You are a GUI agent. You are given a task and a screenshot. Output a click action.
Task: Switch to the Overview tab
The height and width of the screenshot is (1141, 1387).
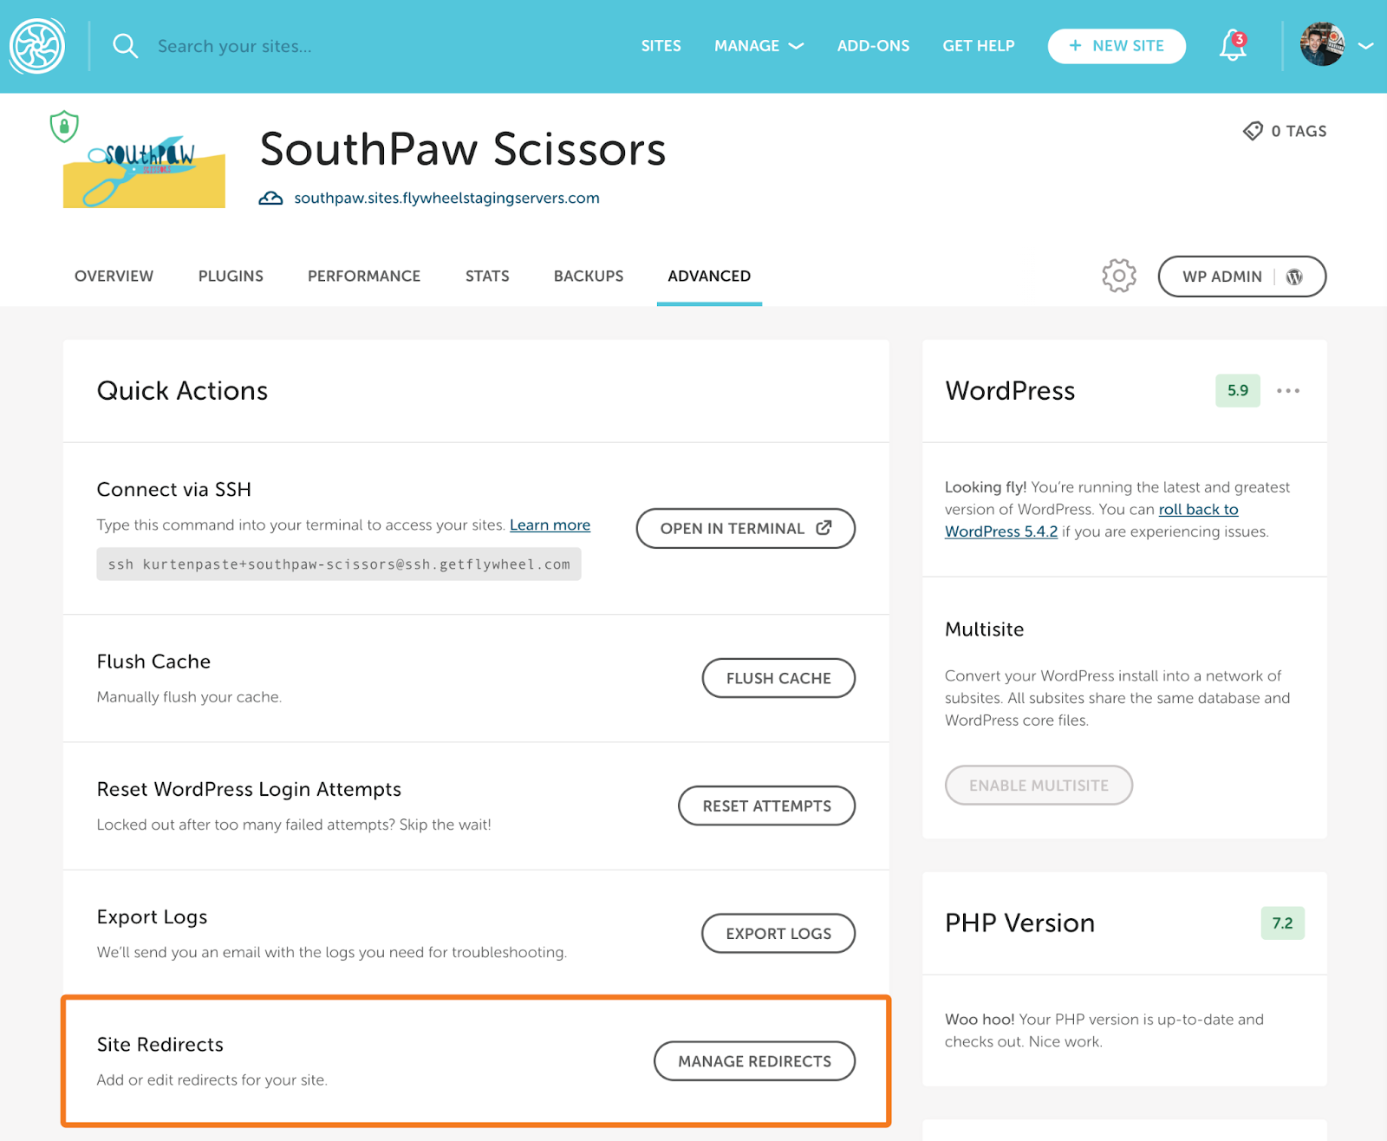pyautogui.click(x=114, y=276)
